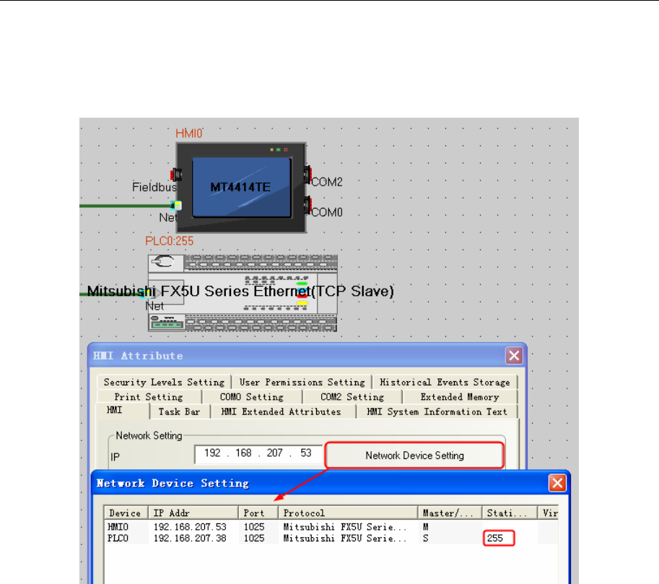Image resolution: width=659 pixels, height=584 pixels.
Task: Click the M master value for HMI0
Action: (426, 527)
